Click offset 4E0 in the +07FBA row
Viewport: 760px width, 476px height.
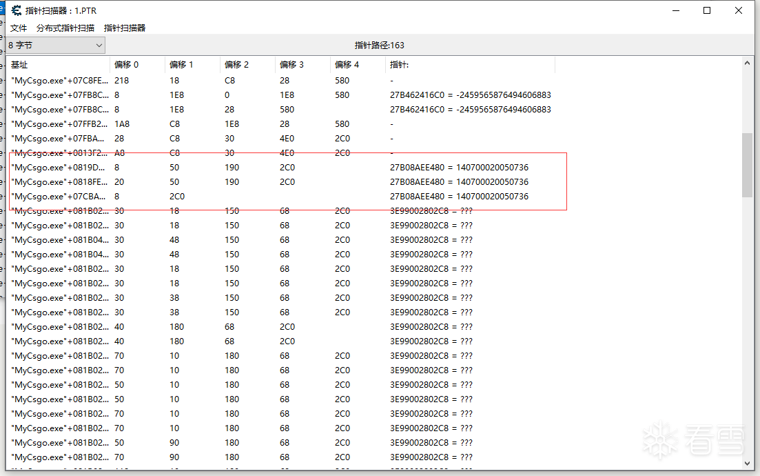[287, 139]
